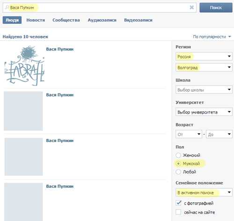Uncheck the с фотографией checkbox

[x=178, y=203]
